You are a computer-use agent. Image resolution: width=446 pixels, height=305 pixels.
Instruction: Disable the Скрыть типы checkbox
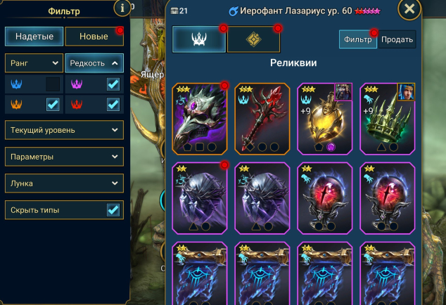pos(113,210)
